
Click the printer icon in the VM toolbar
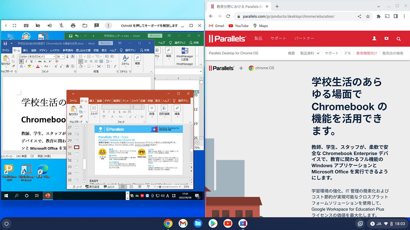[73, 25]
